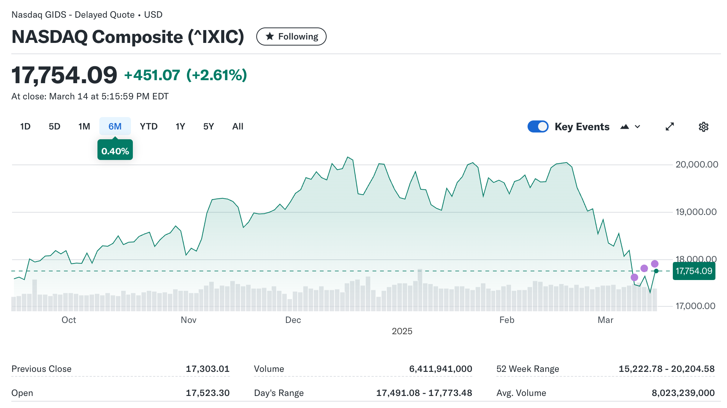Viewport: 727px width, 408px height.
Task: Click the 17,754.09 price label on axis
Action: [694, 271]
